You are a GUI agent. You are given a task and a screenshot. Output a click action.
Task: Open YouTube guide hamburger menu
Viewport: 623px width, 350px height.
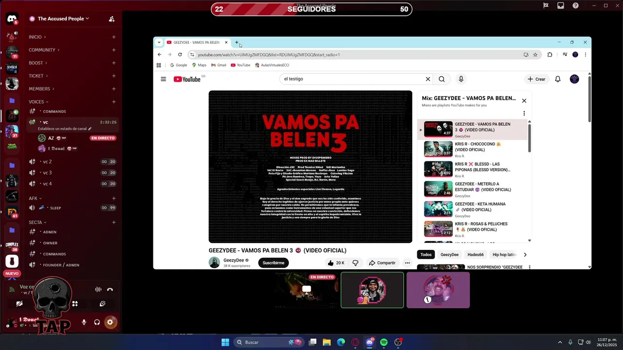pyautogui.click(x=164, y=79)
